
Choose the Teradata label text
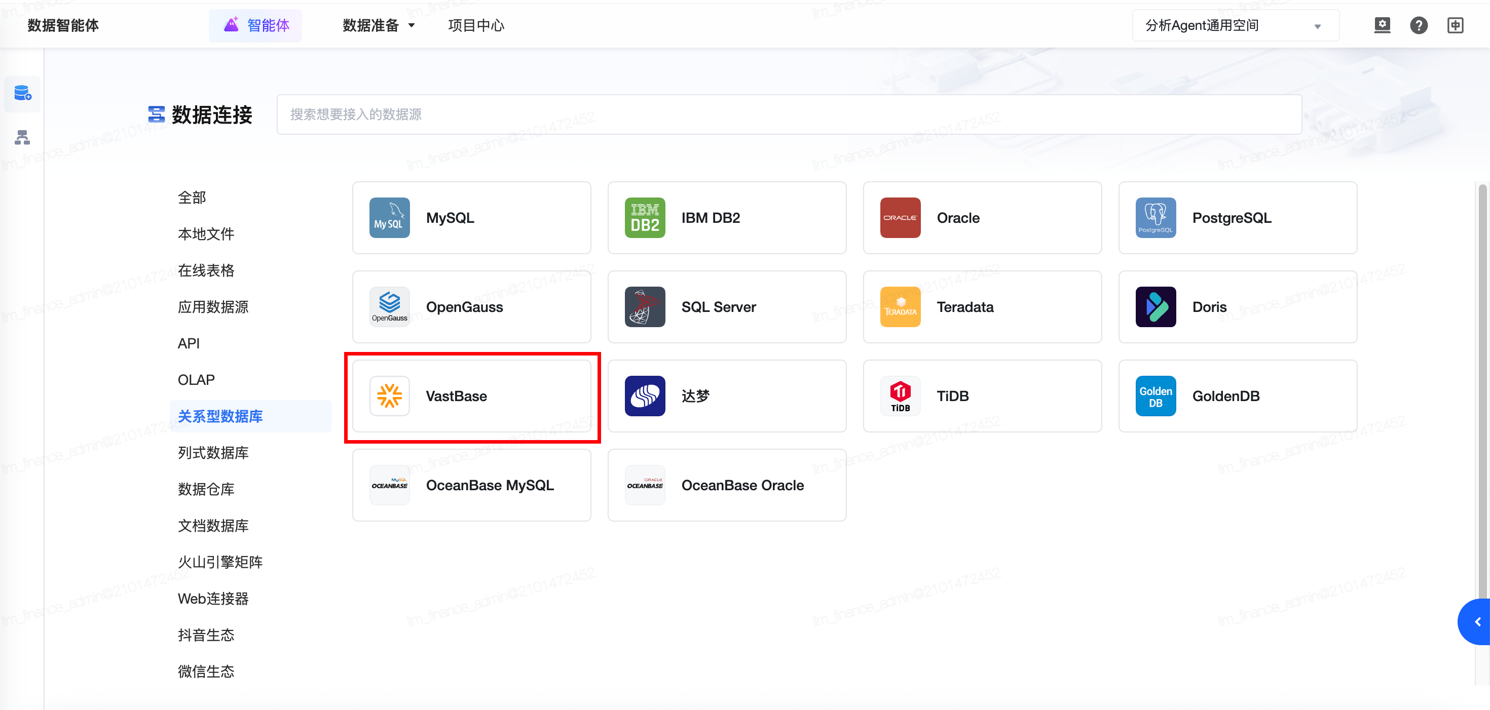point(965,307)
